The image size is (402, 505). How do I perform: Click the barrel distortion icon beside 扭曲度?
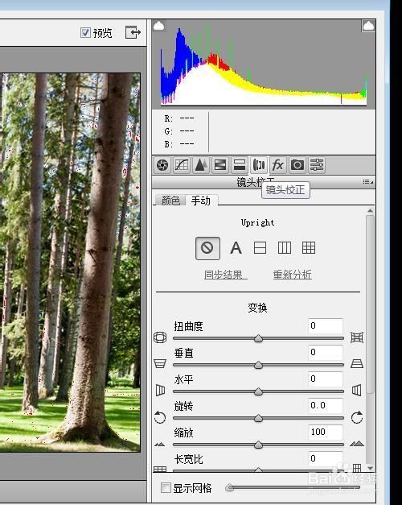coord(160,337)
